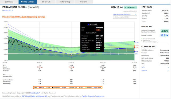Image resolution: width=171 pixels, height=99 pixels.
Task: Toggle Dividend yield and payout in the Graph Key
Action: (x=150, y=42)
